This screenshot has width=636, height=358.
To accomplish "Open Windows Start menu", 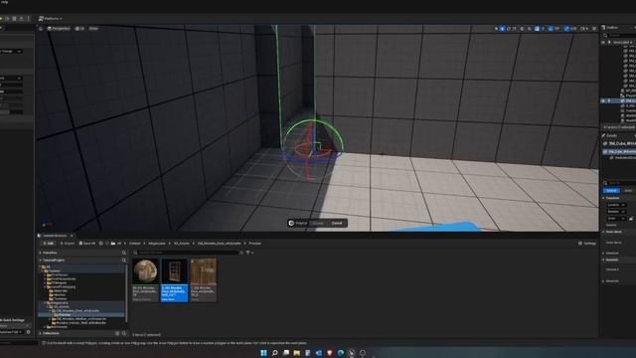I will coord(263,353).
